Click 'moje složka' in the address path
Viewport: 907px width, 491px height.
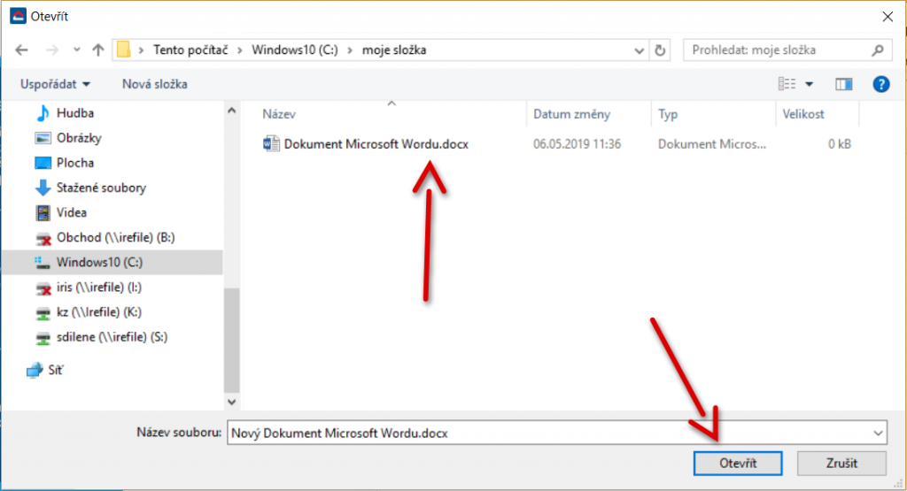coord(394,50)
